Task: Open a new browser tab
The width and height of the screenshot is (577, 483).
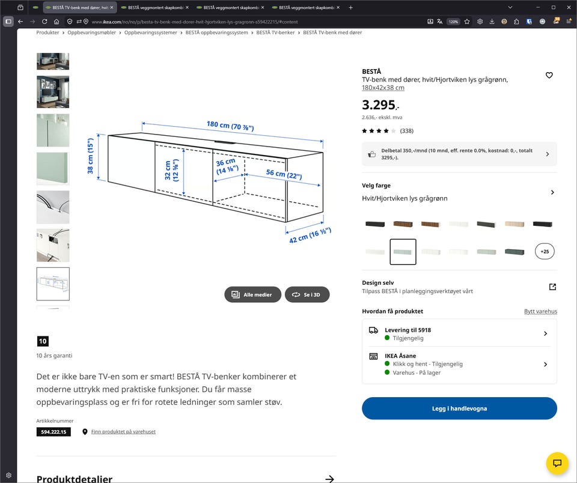Action: (x=350, y=7)
